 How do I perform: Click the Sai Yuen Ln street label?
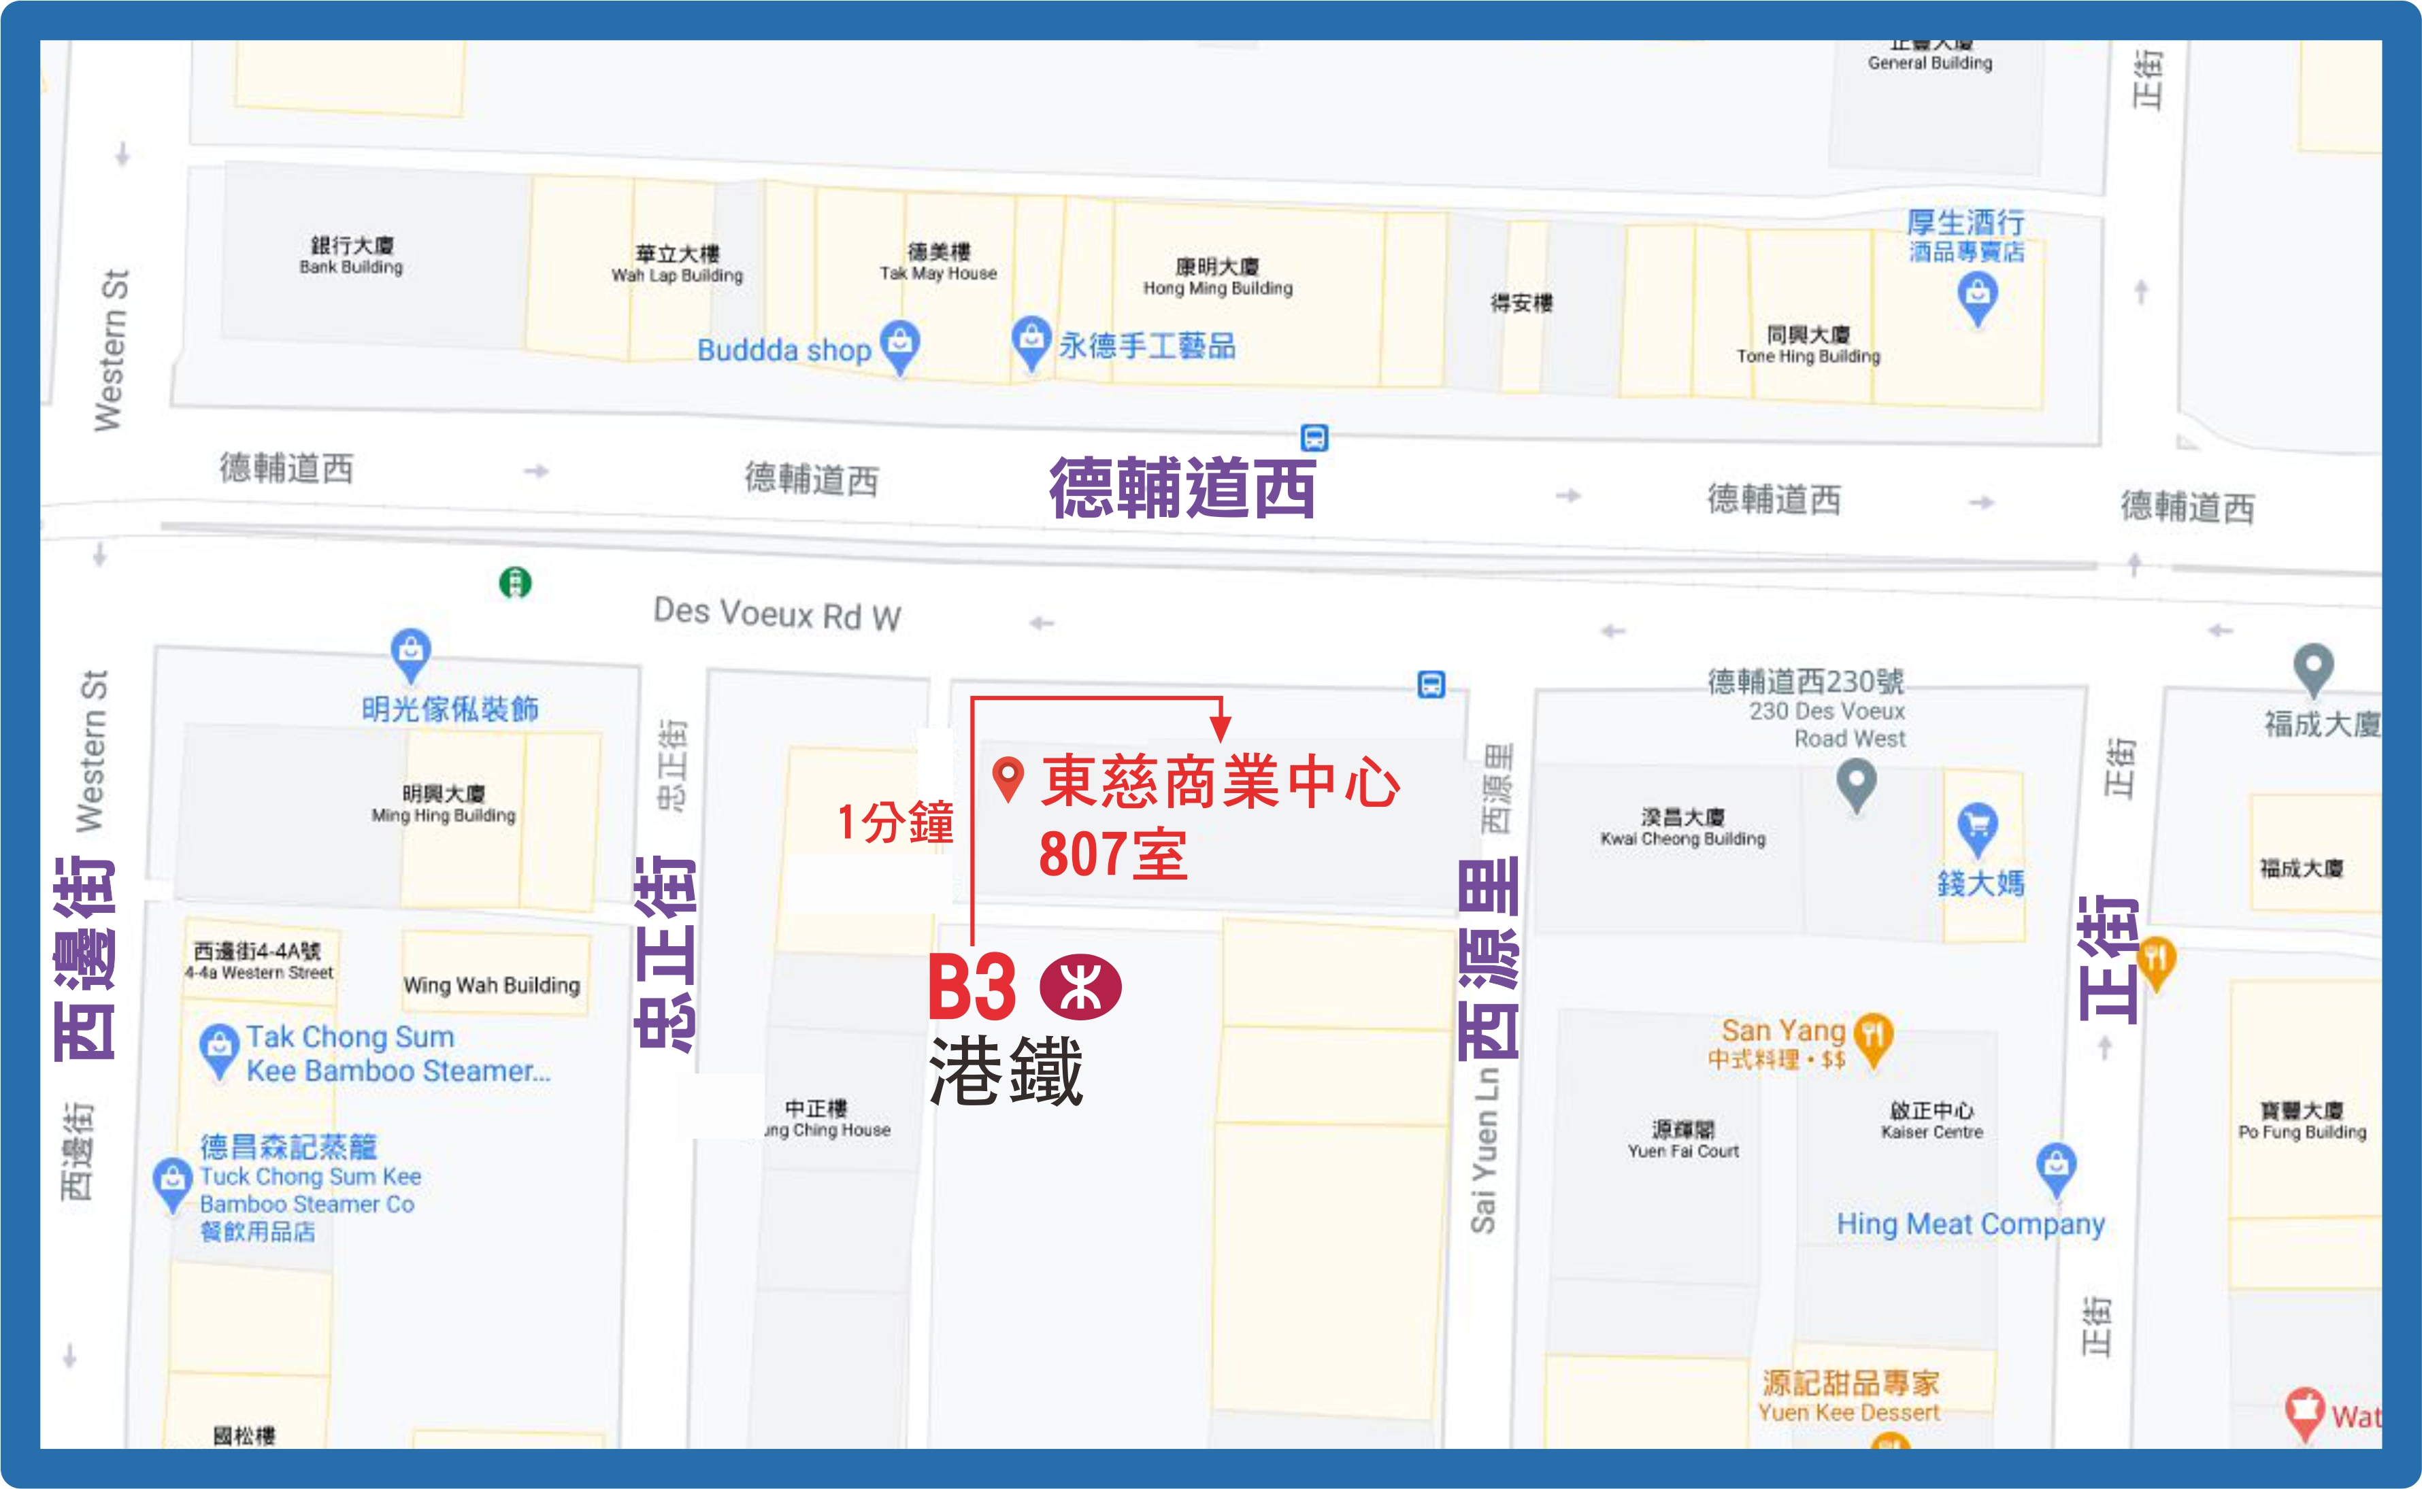1484,1150
